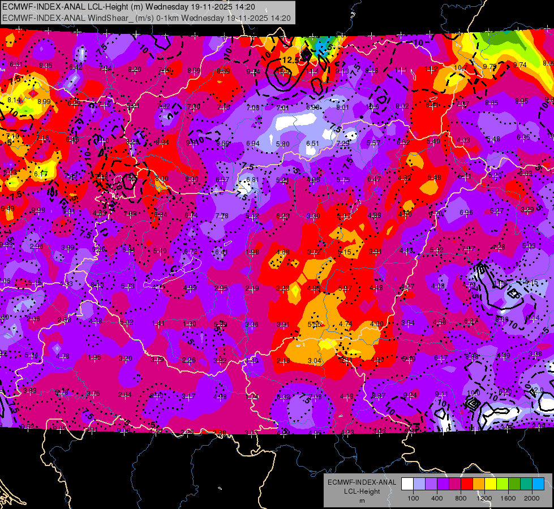The height and width of the screenshot is (509, 554).
Task: Click the grid value 4.74
Action: [x=346, y=323]
